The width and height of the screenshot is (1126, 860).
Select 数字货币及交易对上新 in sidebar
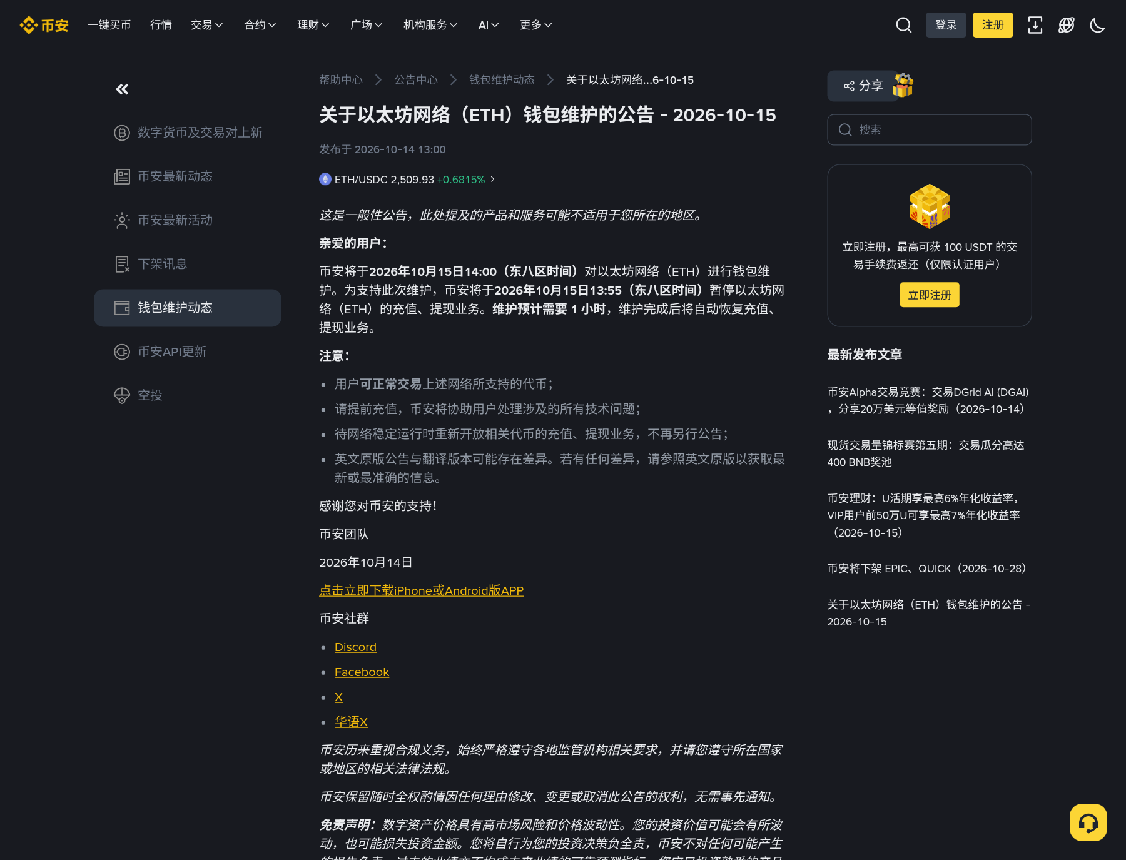click(x=188, y=133)
